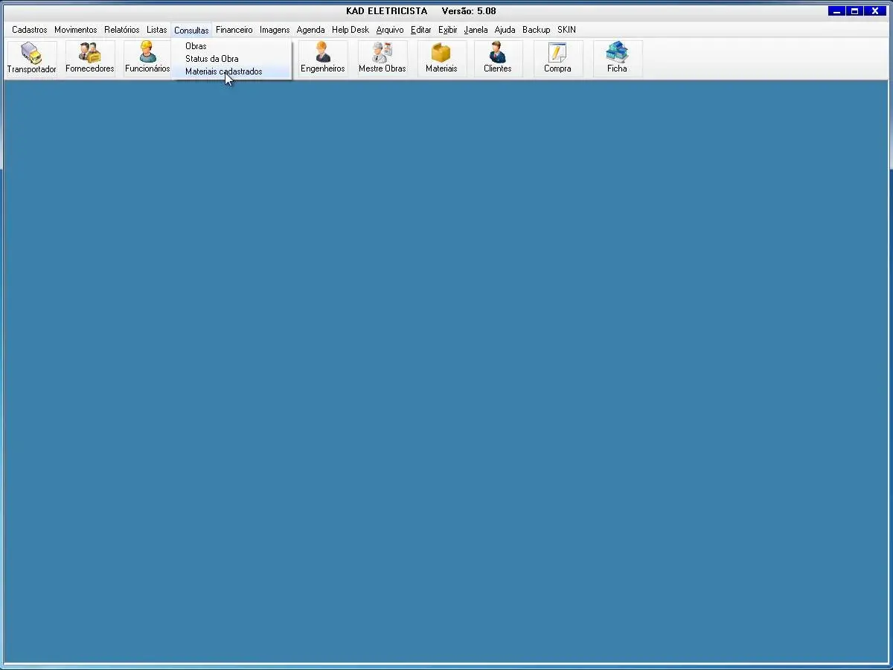Open the Clientes toolbar icon
The image size is (893, 670).
(497, 58)
